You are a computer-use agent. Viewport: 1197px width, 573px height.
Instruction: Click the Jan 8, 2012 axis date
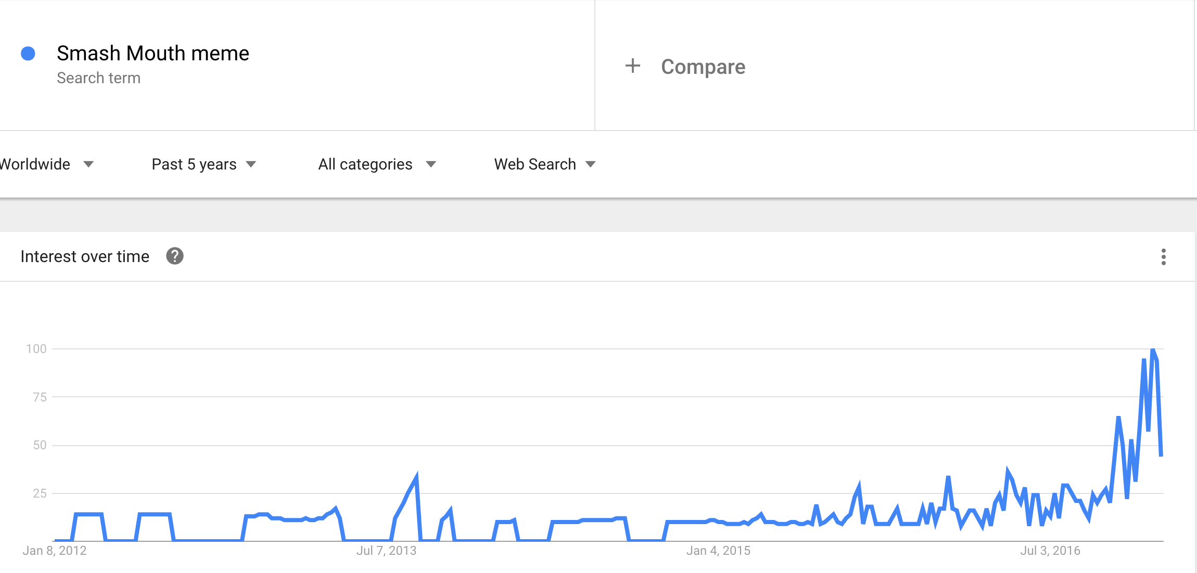(55, 551)
